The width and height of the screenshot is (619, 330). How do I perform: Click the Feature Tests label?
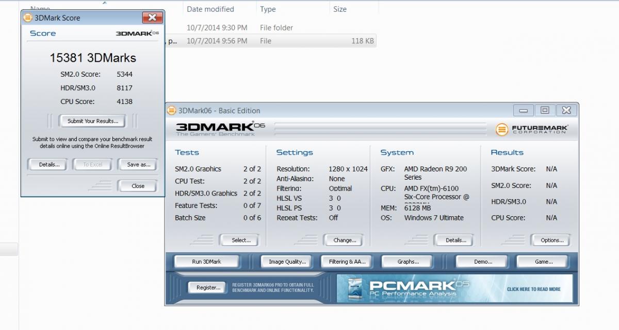coord(196,205)
